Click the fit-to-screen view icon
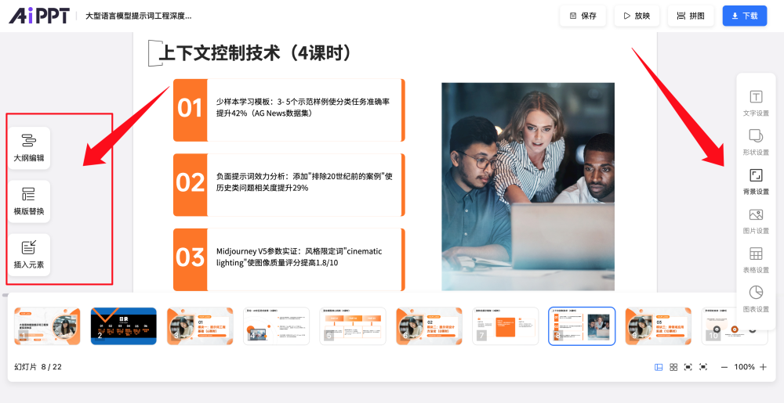Screen dimensions: 784x403 coord(688,367)
